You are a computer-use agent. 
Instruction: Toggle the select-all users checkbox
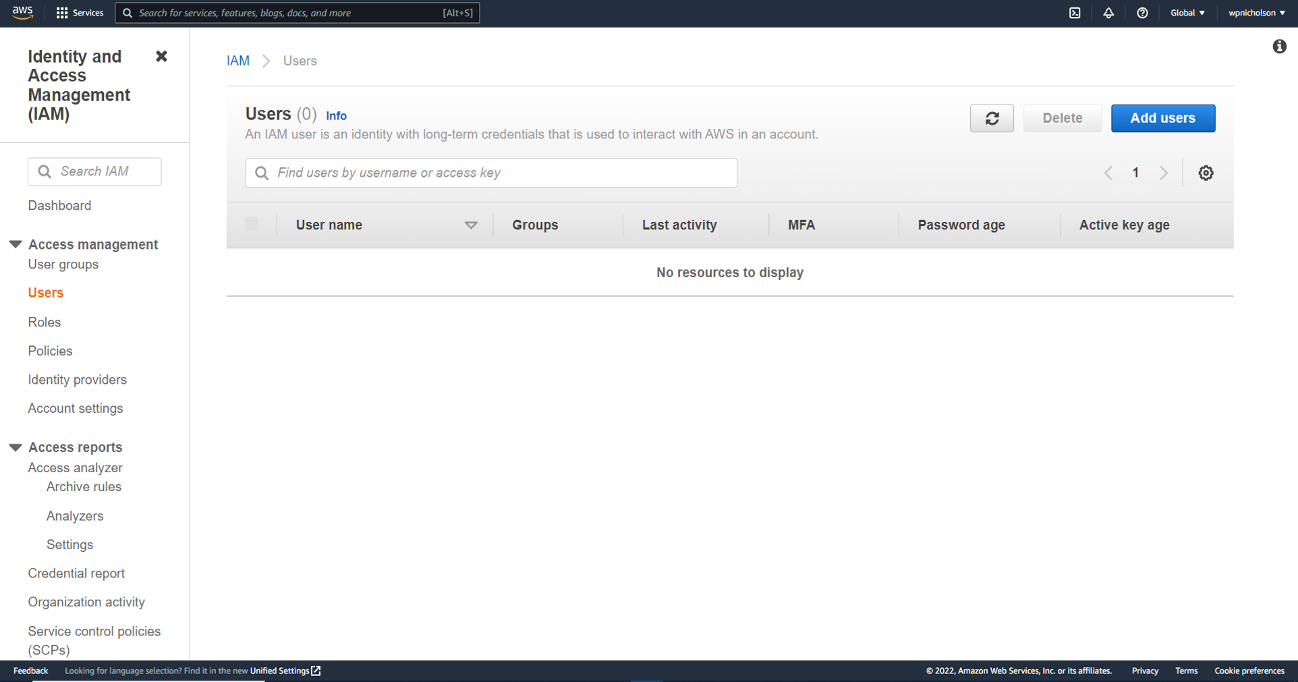click(x=252, y=225)
